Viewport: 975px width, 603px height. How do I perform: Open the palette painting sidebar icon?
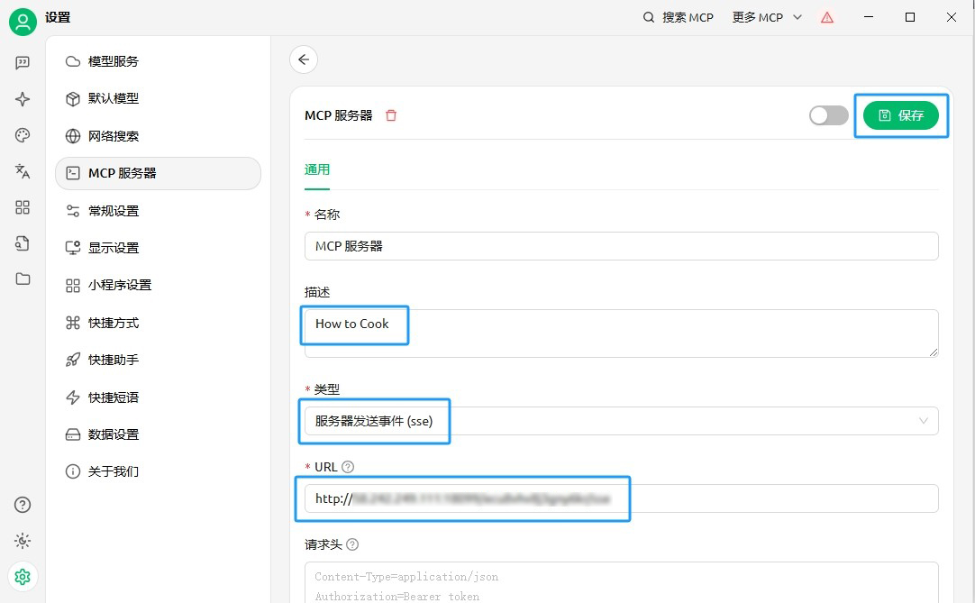[x=23, y=135]
